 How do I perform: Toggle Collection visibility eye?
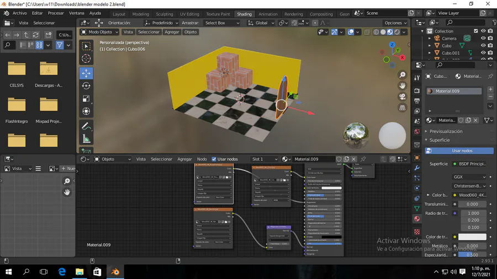483,31
